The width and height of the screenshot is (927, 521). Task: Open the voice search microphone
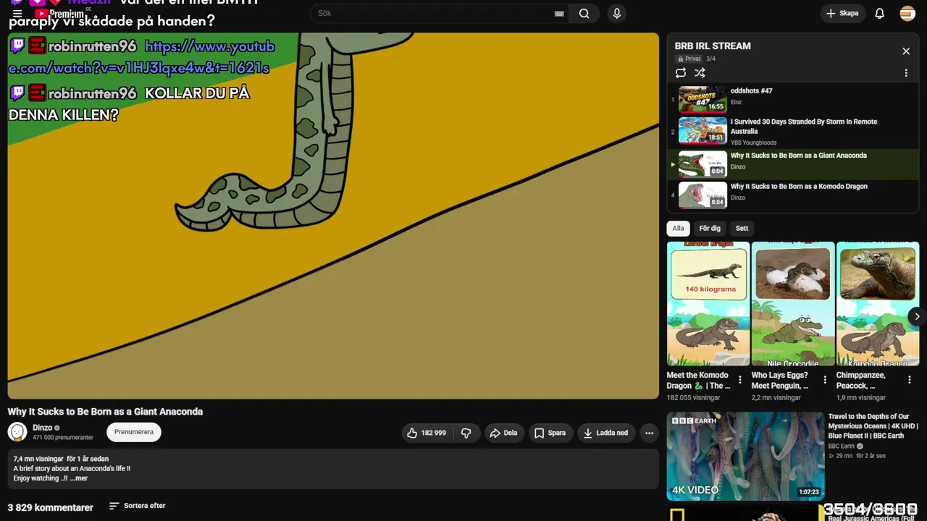tap(617, 13)
